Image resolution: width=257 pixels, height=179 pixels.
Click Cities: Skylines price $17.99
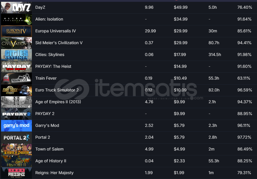(180, 54)
